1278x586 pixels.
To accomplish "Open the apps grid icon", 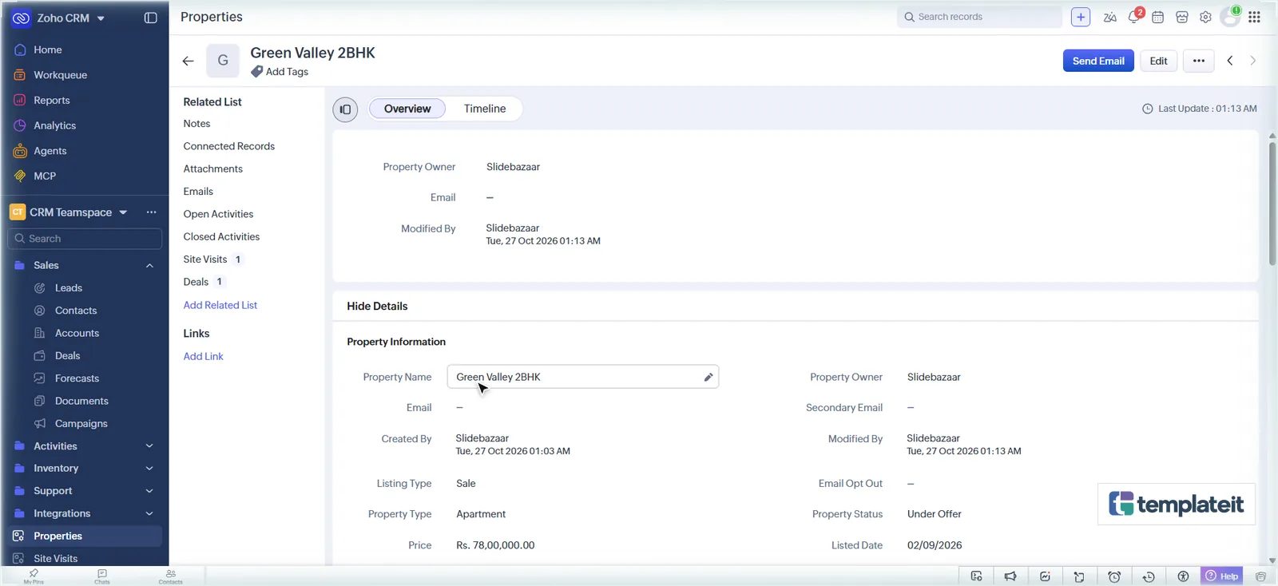I will (1254, 17).
